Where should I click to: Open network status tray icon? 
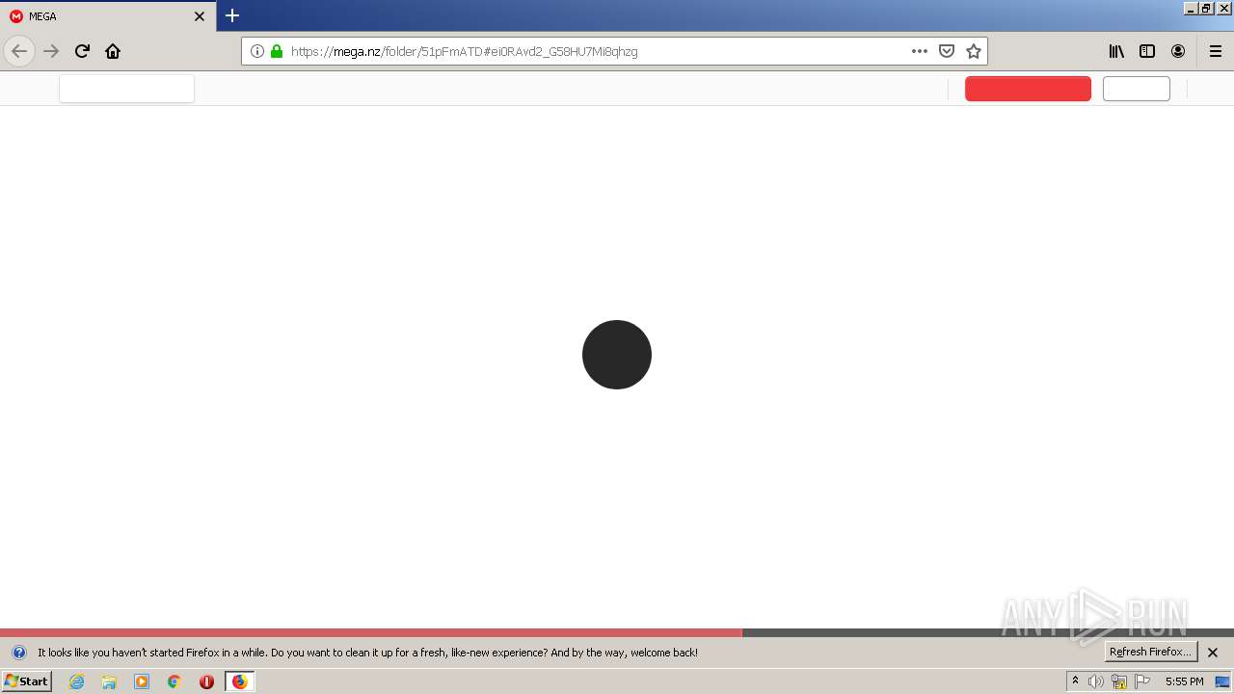[x=1119, y=681]
